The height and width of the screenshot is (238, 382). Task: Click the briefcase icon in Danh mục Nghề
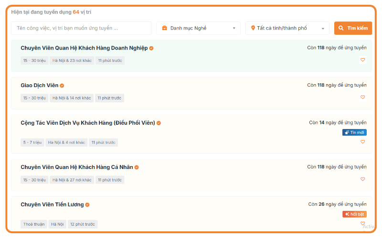tap(165, 28)
